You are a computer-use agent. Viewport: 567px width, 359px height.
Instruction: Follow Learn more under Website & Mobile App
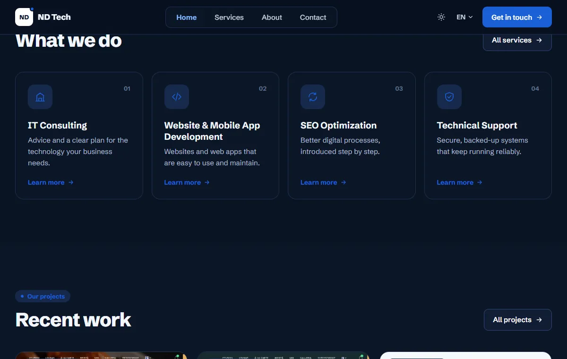pyautogui.click(x=187, y=182)
